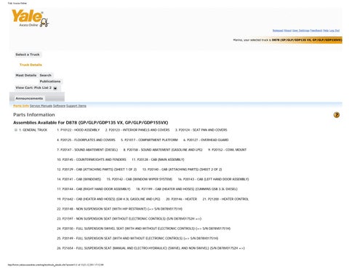Open the Support Items link

(76, 106)
